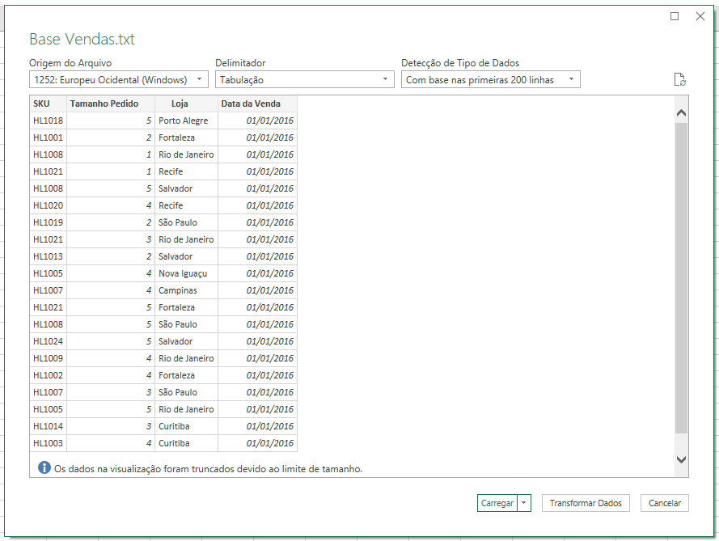Expand the Carregar button dropdown arrow

point(524,503)
